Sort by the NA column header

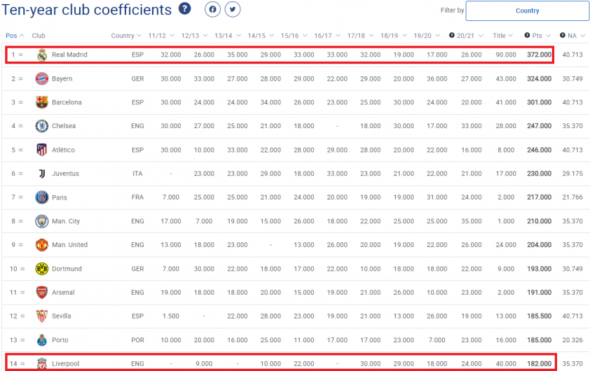[577, 35]
